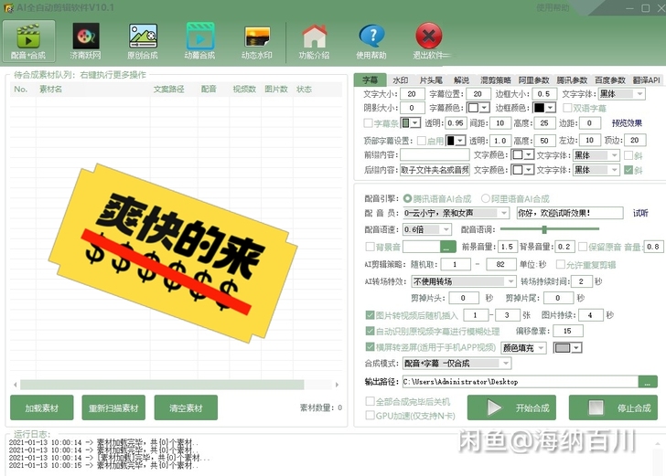Screen dimensions: 666x476
Task: Open the 腾讯参数 tab
Action: pos(572,80)
